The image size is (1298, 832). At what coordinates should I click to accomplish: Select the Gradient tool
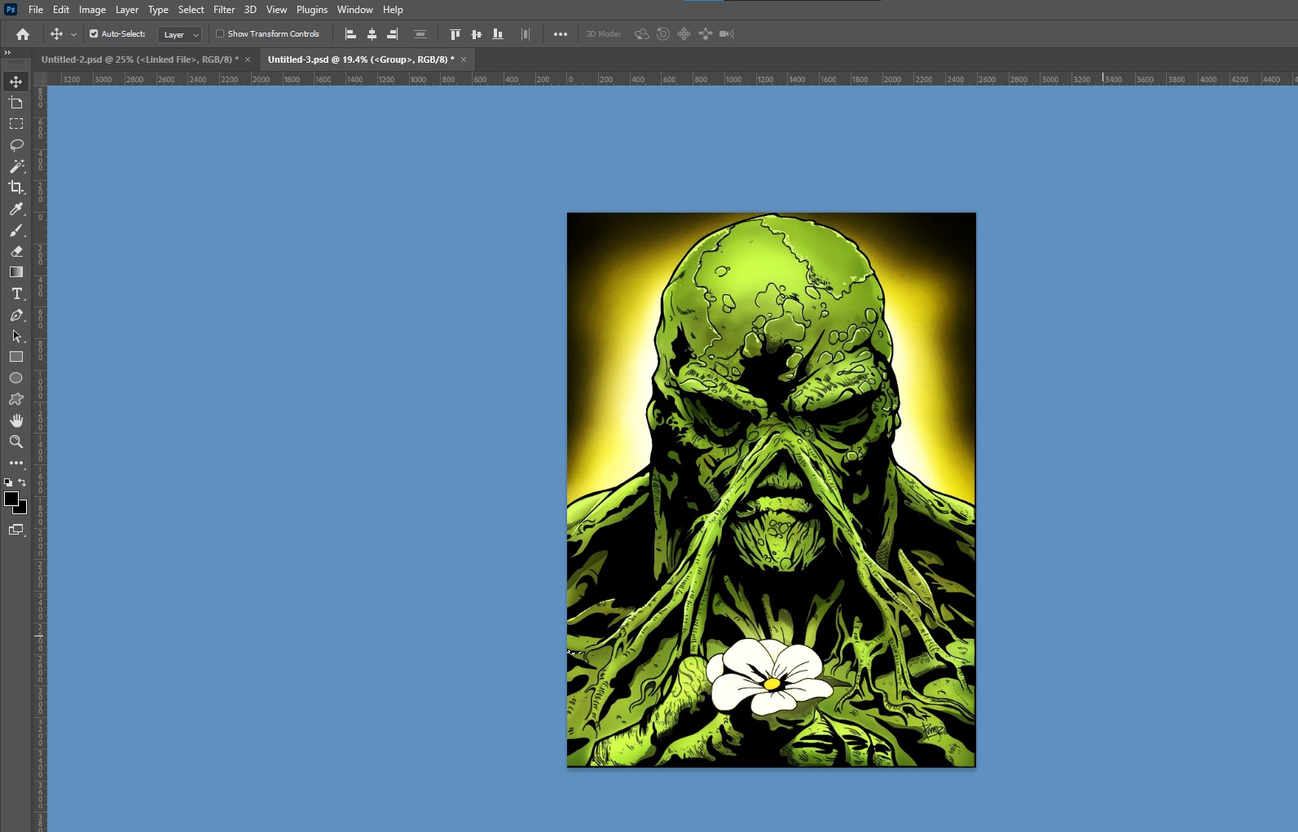click(x=15, y=272)
